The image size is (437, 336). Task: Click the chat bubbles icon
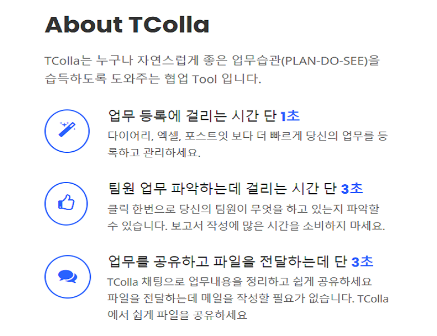pyautogui.click(x=67, y=277)
